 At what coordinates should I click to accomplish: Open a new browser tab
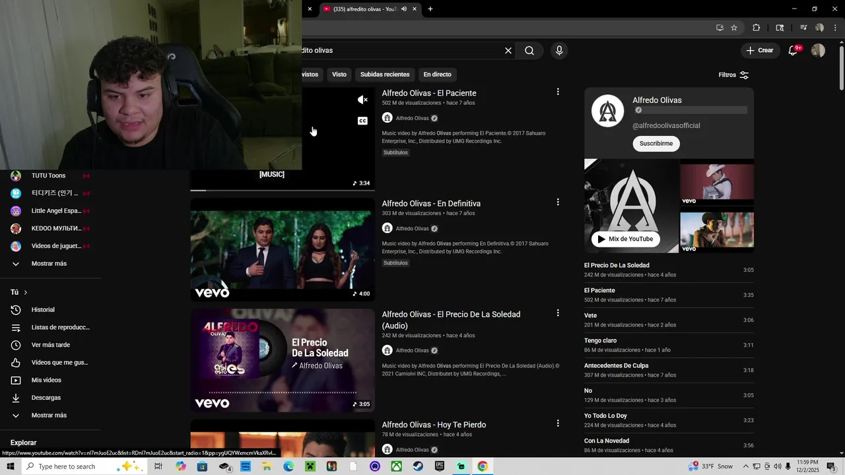coord(430,9)
